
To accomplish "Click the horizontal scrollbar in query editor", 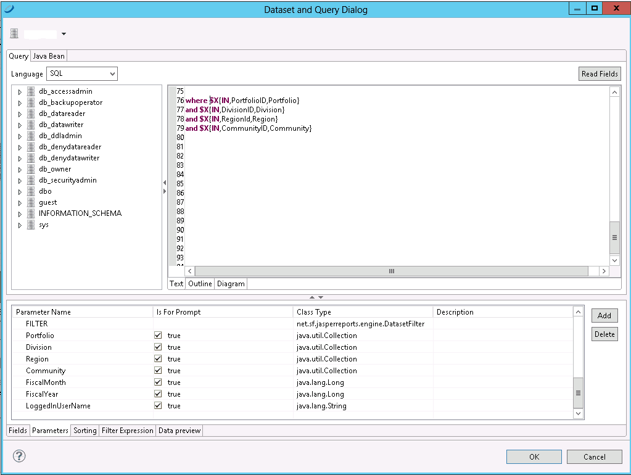I will pyautogui.click(x=391, y=271).
